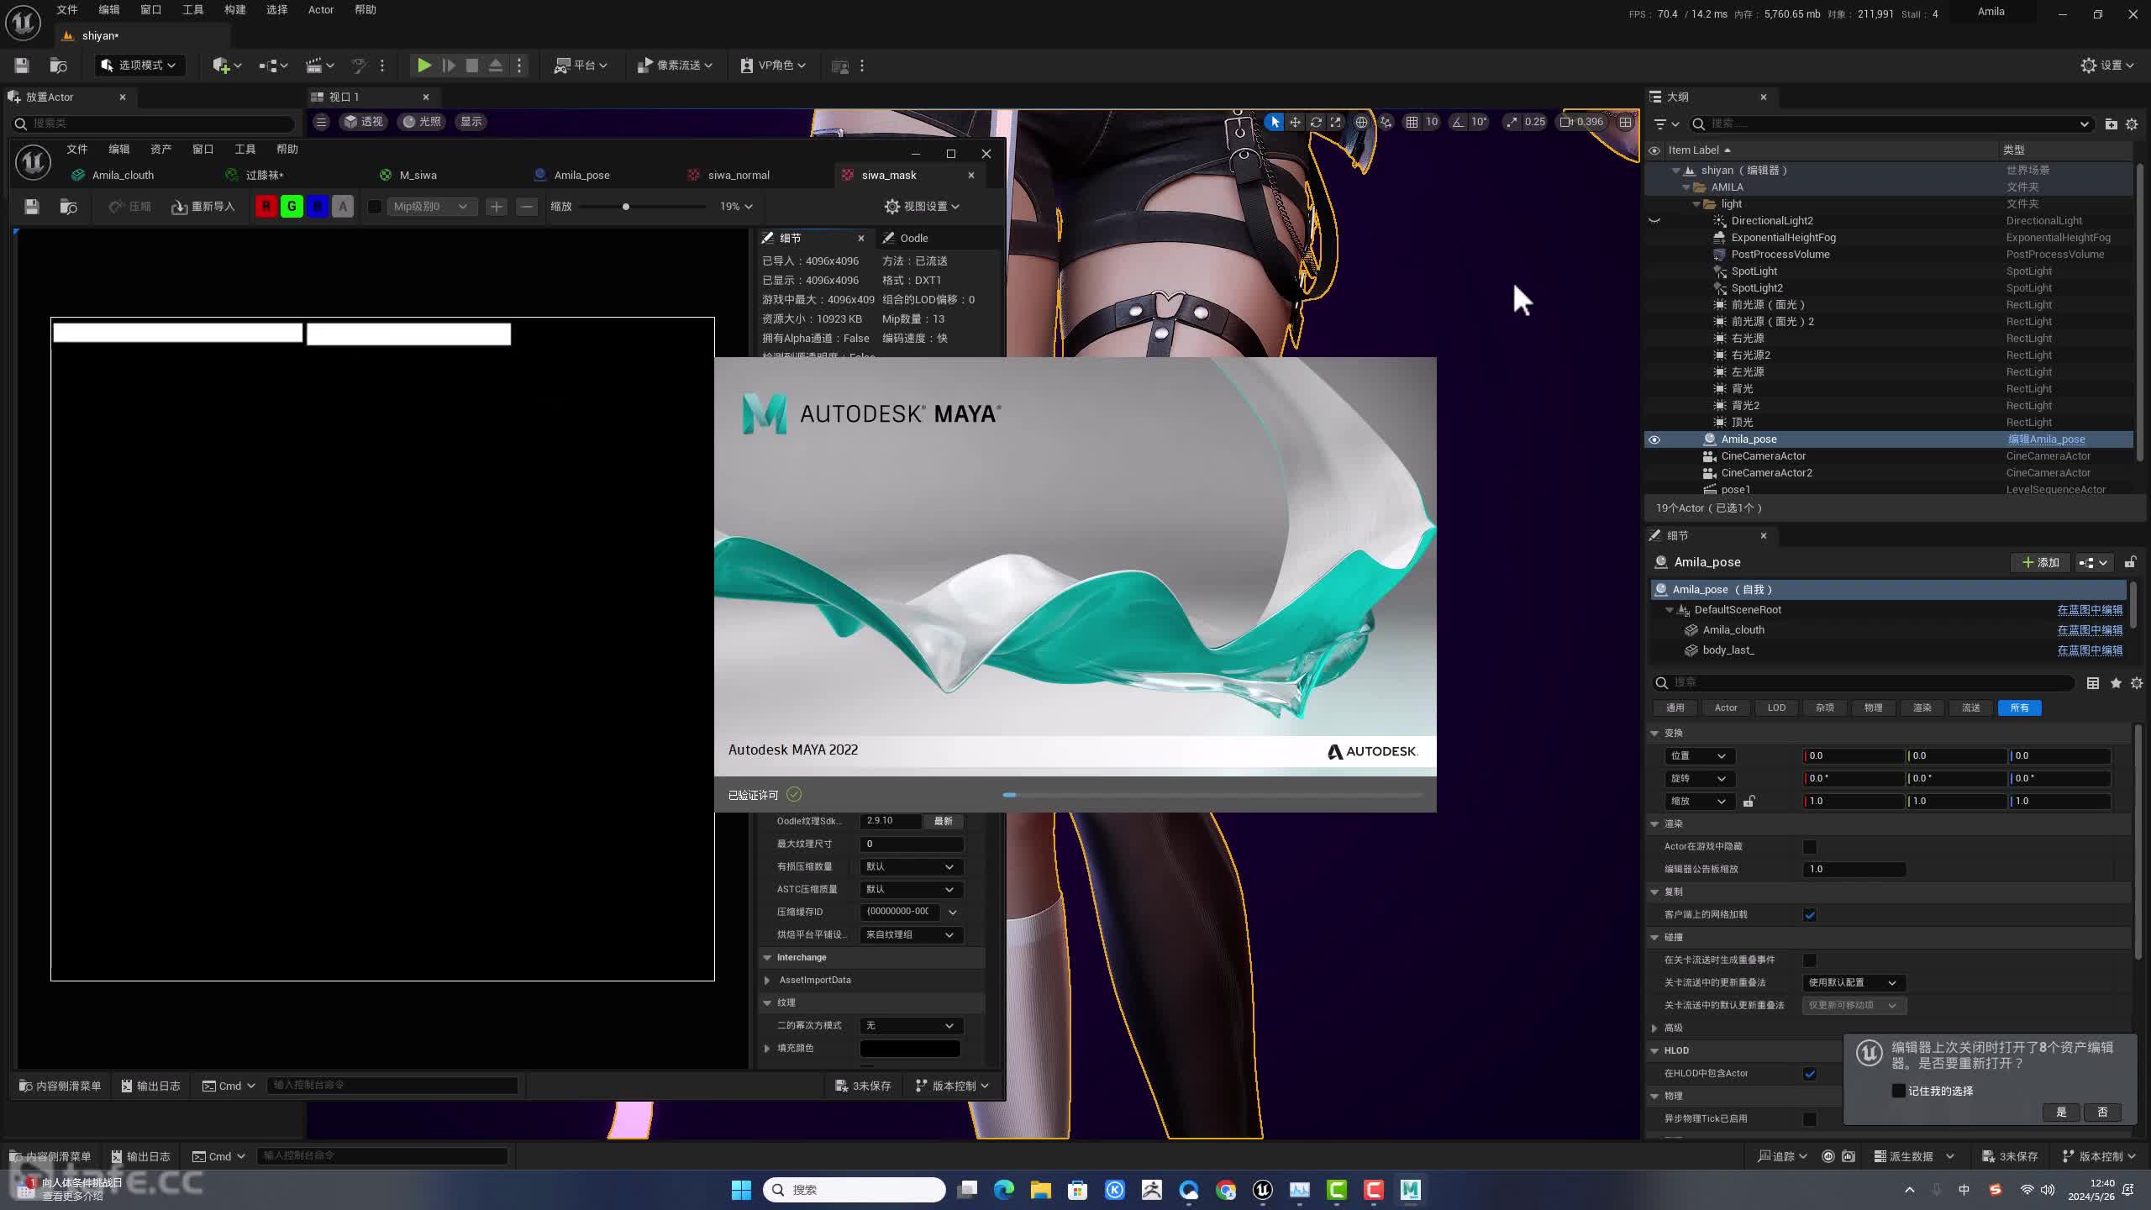Click the 编辑Amila_pose link in outliner
2151x1210 pixels.
coord(2046,439)
